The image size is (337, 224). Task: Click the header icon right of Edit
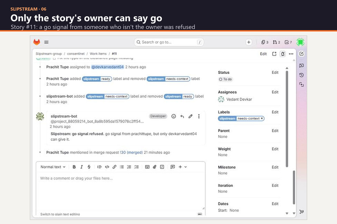click(x=274, y=54)
